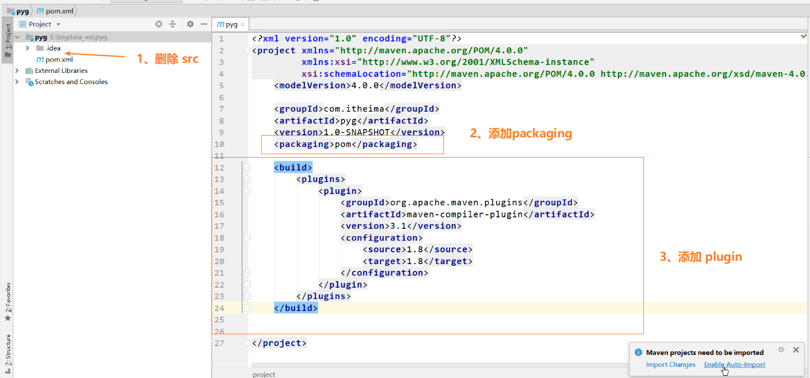810x378 pixels.
Task: Click the target 1.8 line
Action: 418,261
